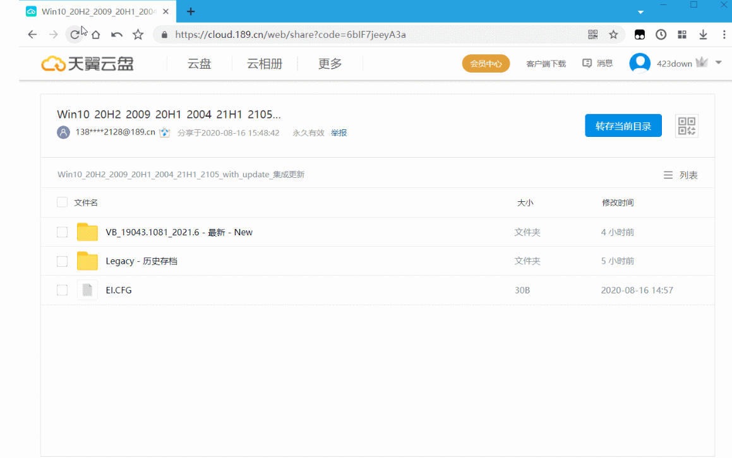
Task: Switch view using the 列表 list toggle
Action: [x=681, y=175]
